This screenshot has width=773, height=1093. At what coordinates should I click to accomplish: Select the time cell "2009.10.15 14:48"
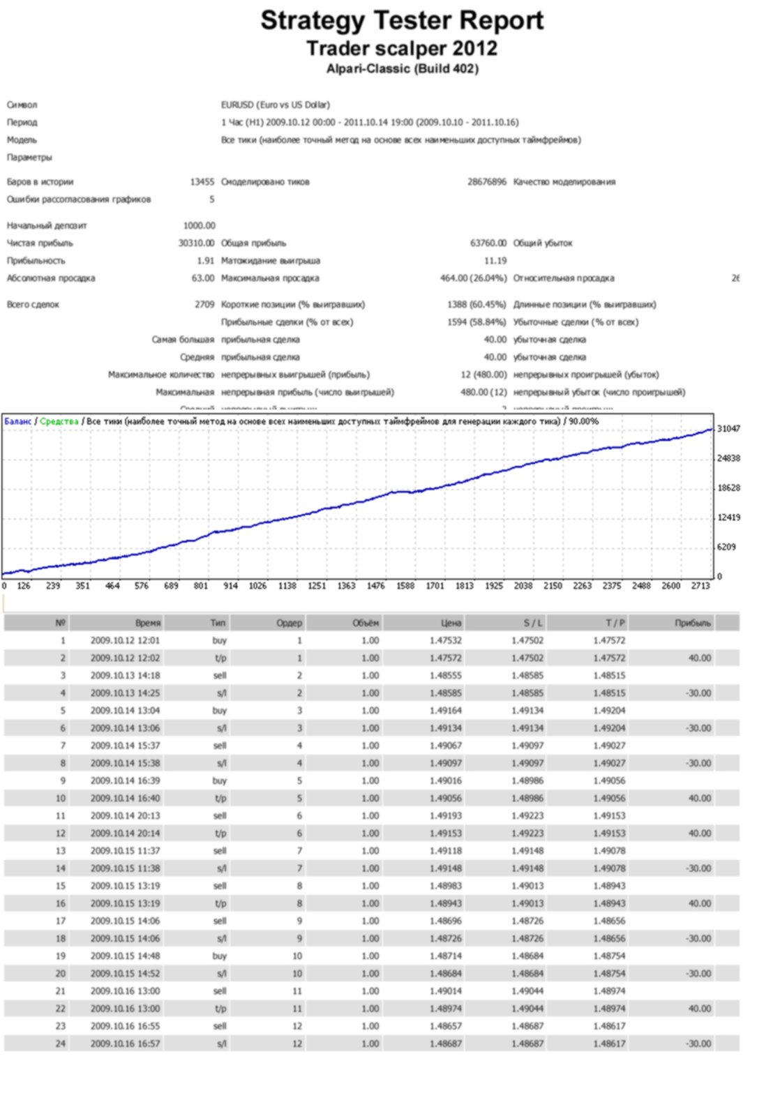tap(125, 956)
